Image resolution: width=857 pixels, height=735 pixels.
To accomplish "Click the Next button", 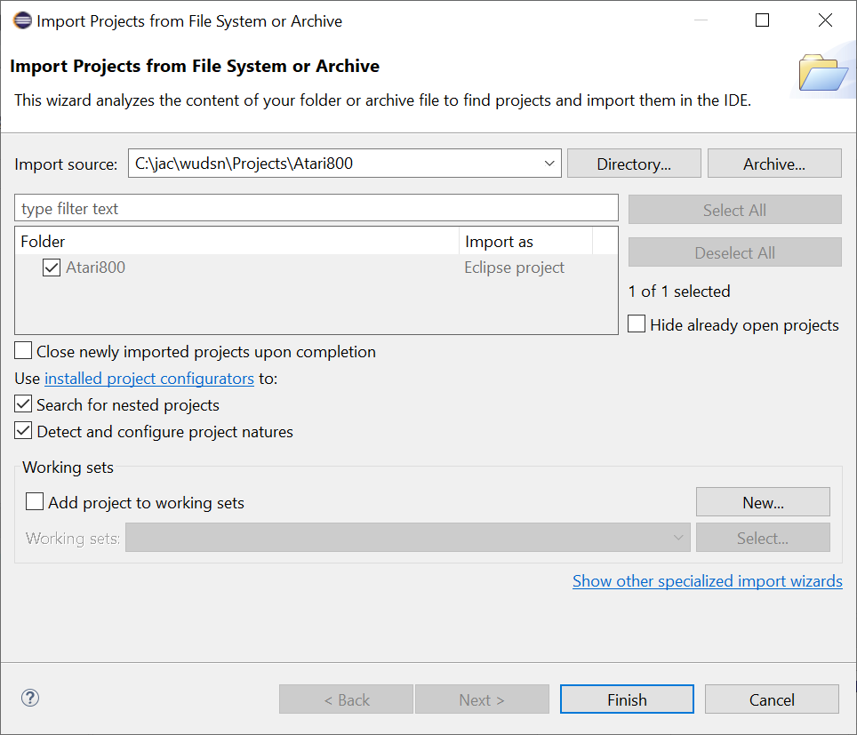I will coord(482,699).
